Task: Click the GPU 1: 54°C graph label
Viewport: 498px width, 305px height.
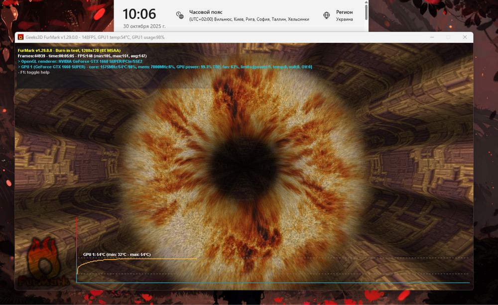Action: tap(117, 255)
